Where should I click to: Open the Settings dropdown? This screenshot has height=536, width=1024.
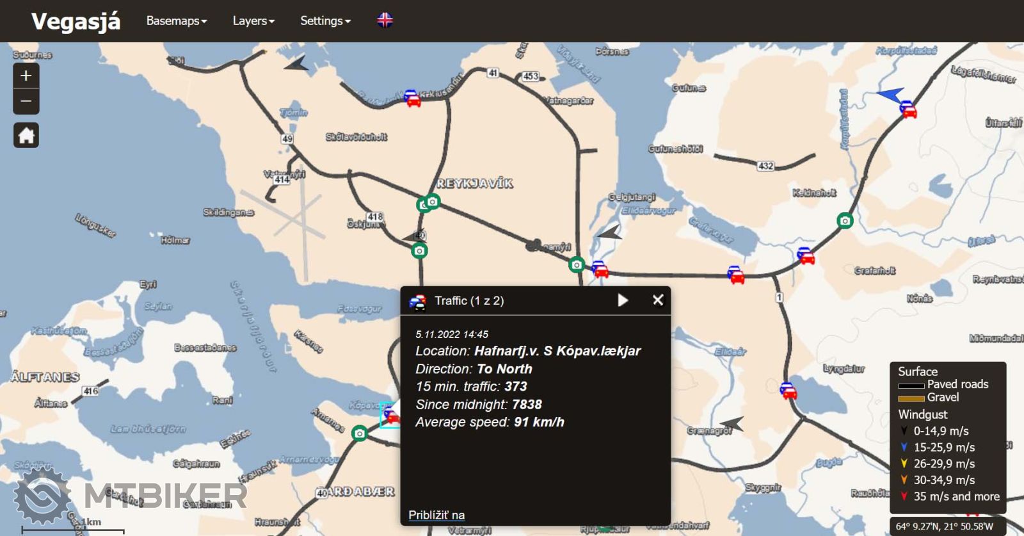click(325, 20)
